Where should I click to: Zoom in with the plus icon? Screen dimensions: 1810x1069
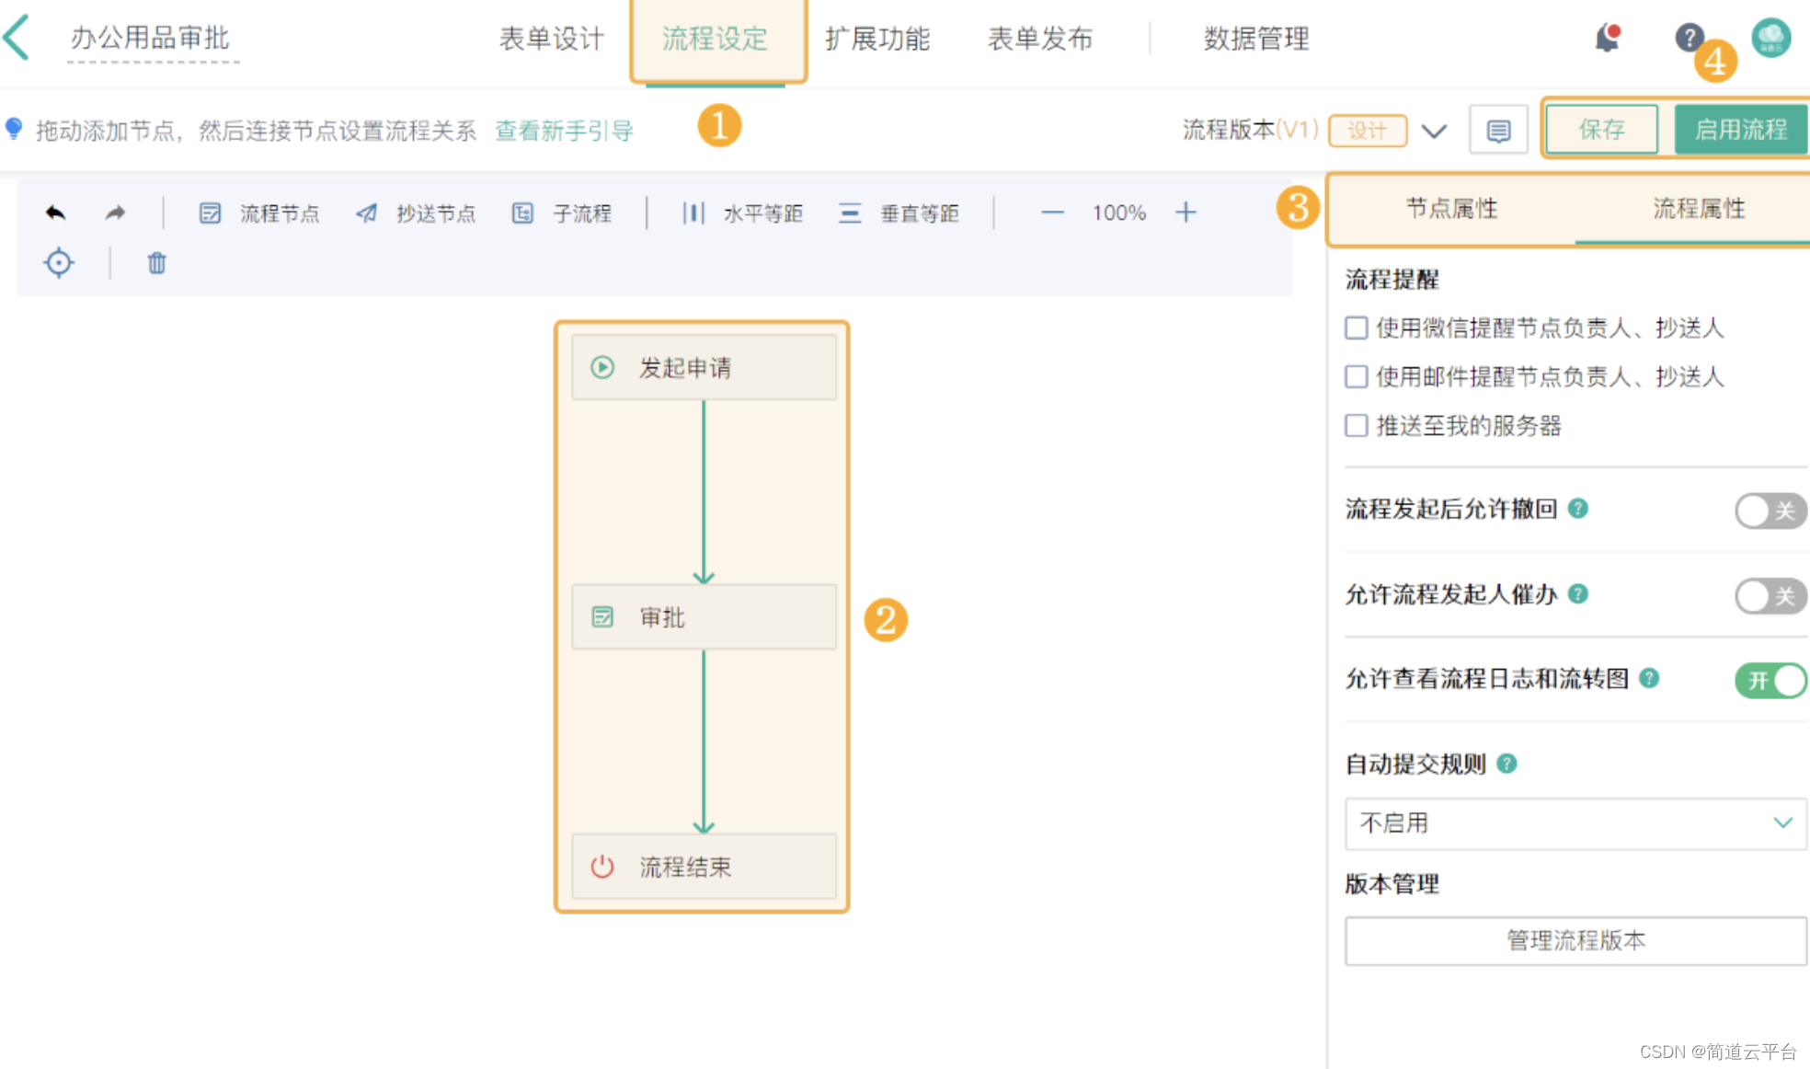(1186, 213)
